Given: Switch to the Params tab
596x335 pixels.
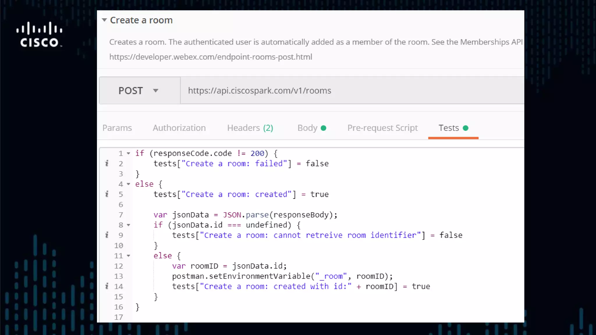Looking at the screenshot, I should (x=117, y=128).
